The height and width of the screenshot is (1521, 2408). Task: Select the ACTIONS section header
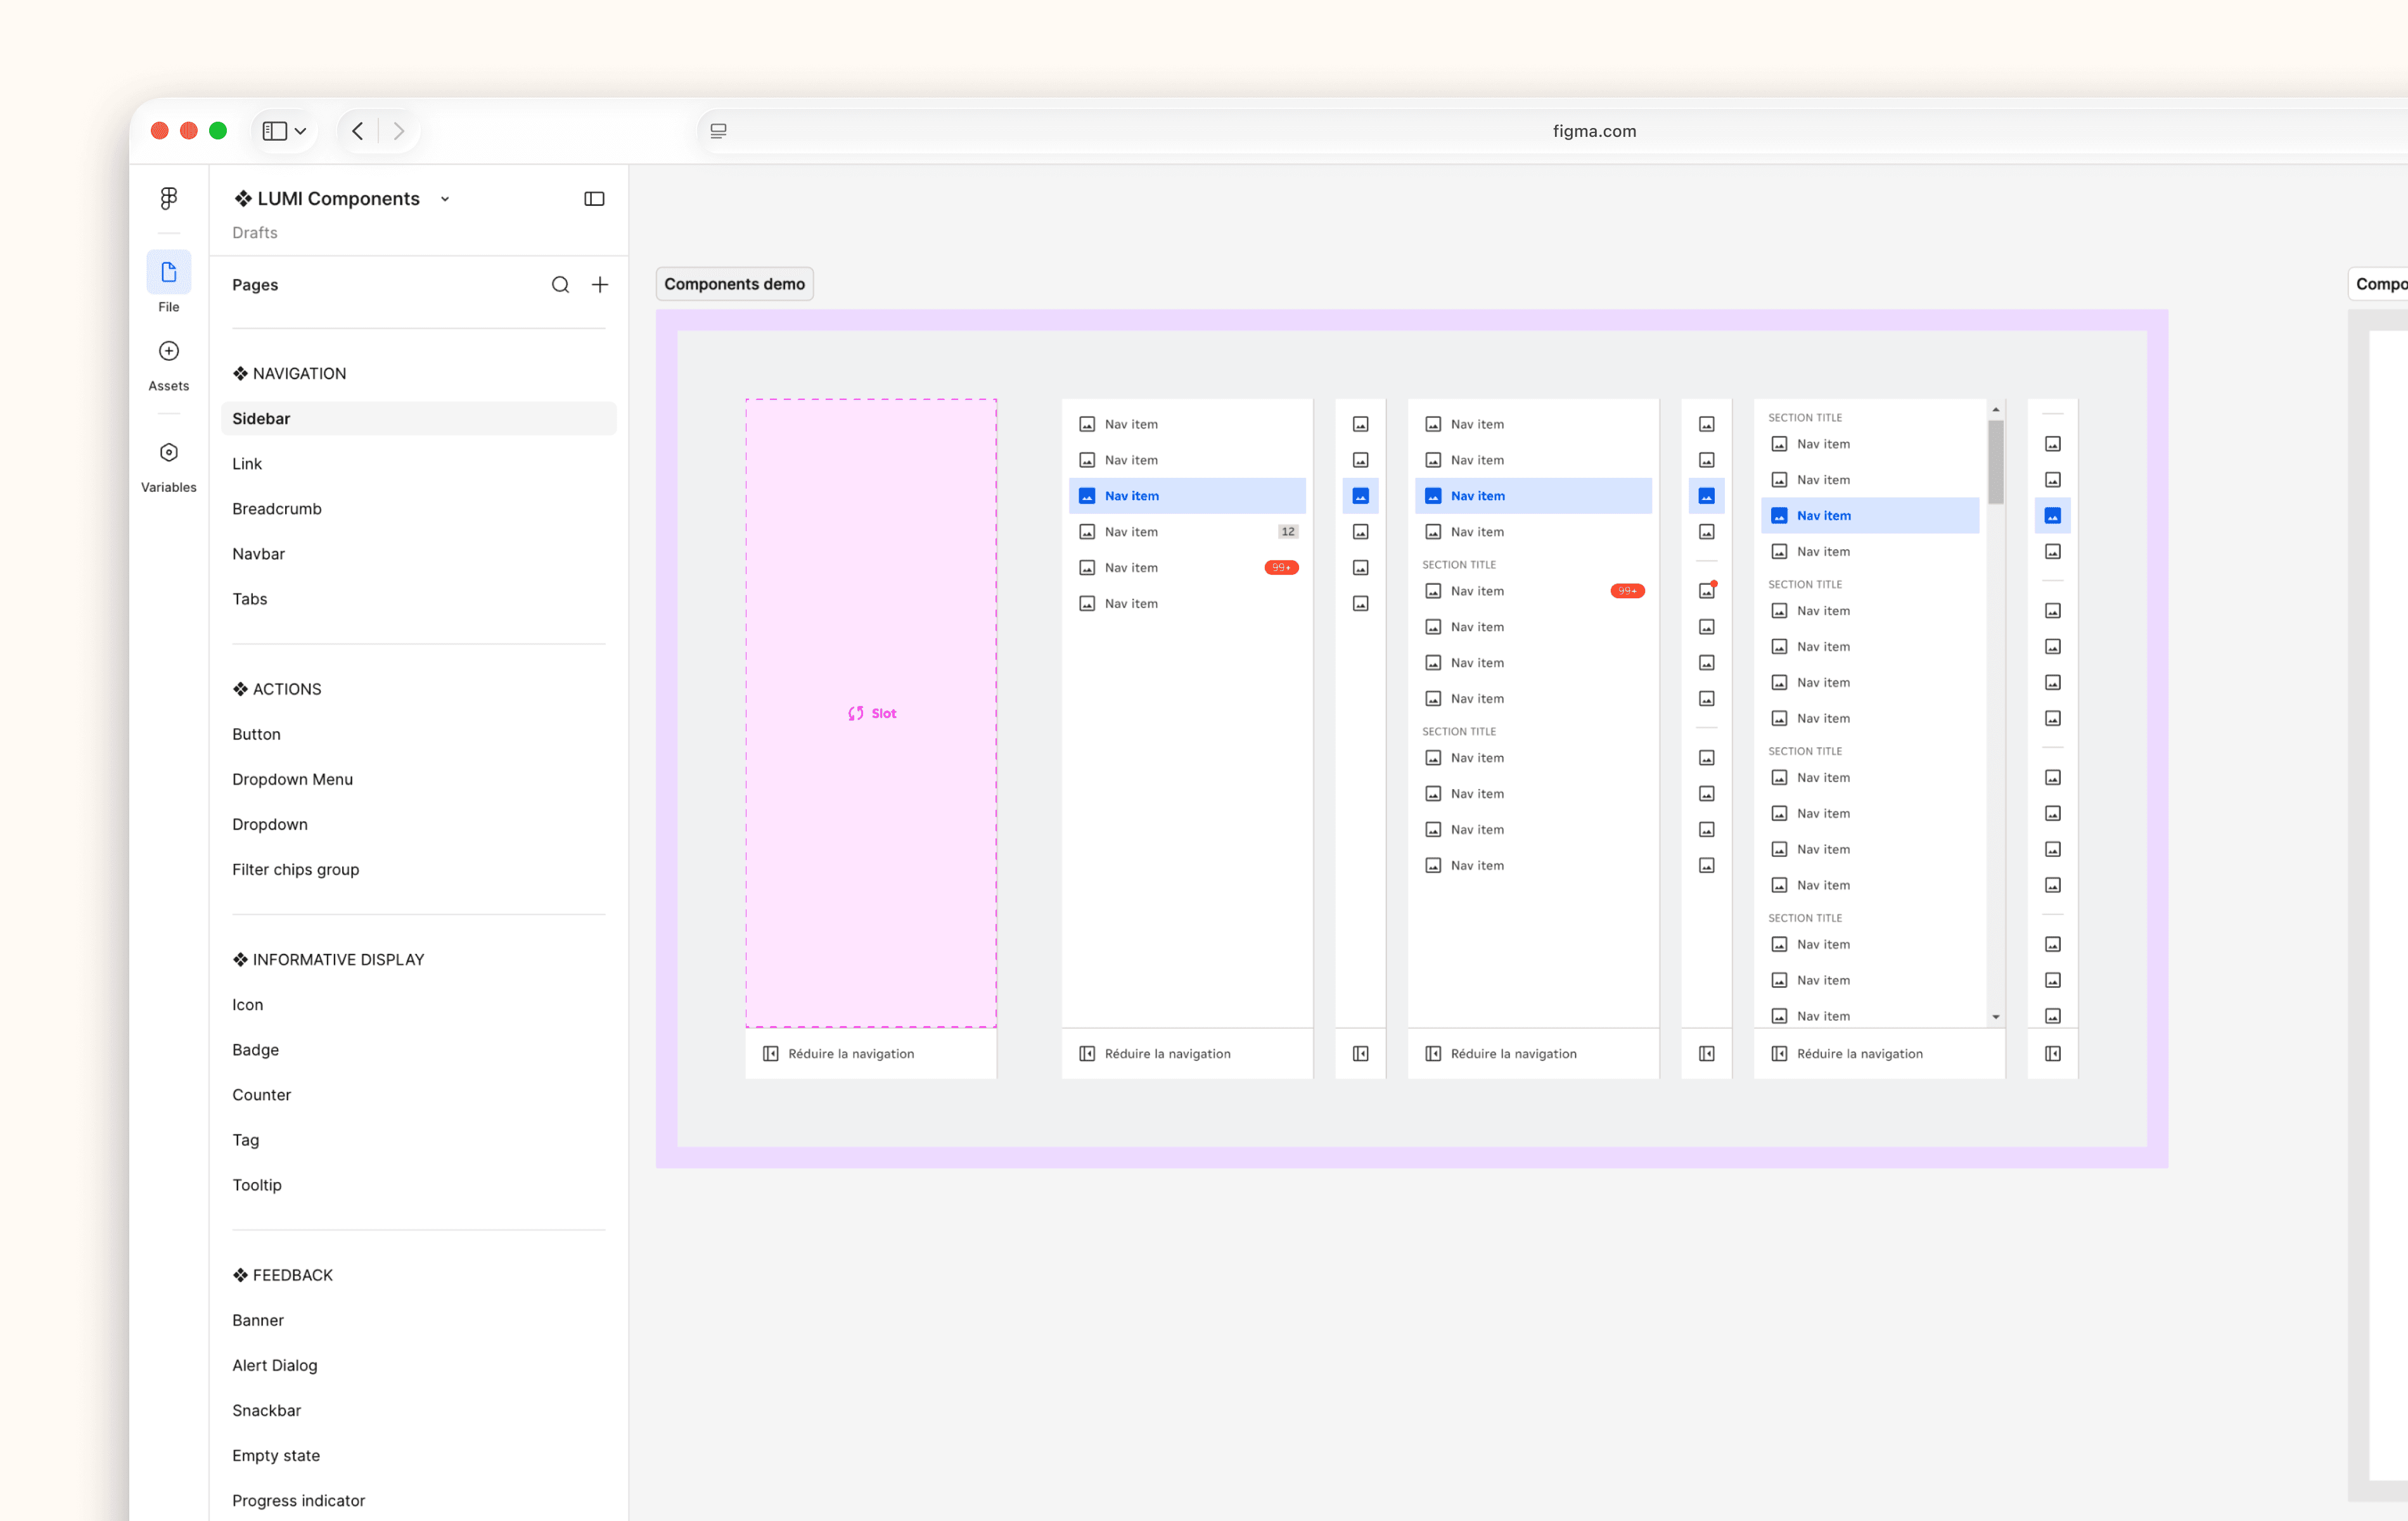[277, 689]
